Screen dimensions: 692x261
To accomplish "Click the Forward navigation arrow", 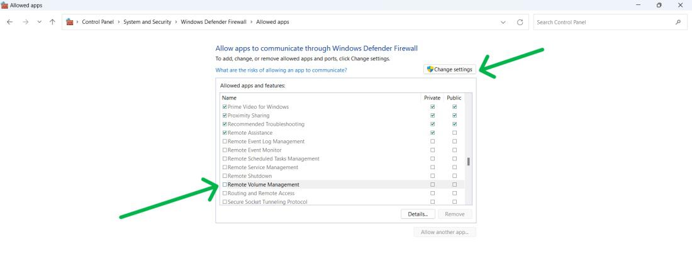I will pos(25,23).
